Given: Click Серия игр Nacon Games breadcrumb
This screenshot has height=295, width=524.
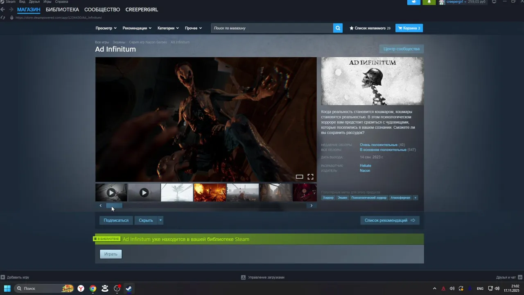Looking at the screenshot, I should (148, 42).
